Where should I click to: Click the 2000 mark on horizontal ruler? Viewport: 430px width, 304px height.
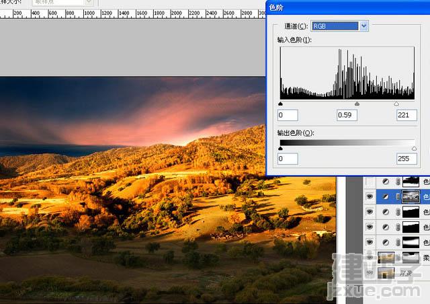coord(176,13)
